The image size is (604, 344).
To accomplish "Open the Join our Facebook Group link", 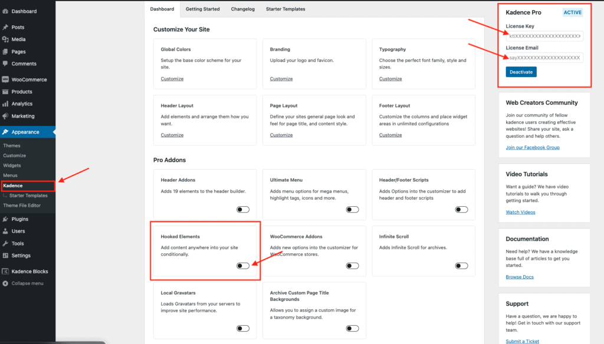I will 533,147.
